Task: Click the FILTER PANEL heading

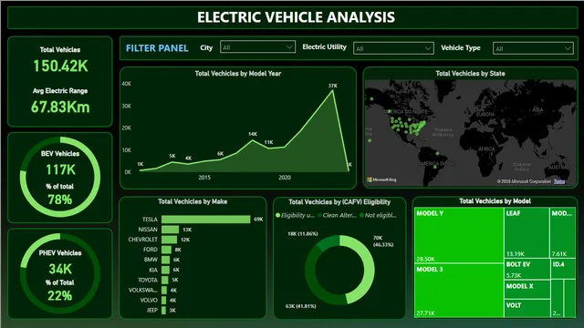Action: pos(157,48)
